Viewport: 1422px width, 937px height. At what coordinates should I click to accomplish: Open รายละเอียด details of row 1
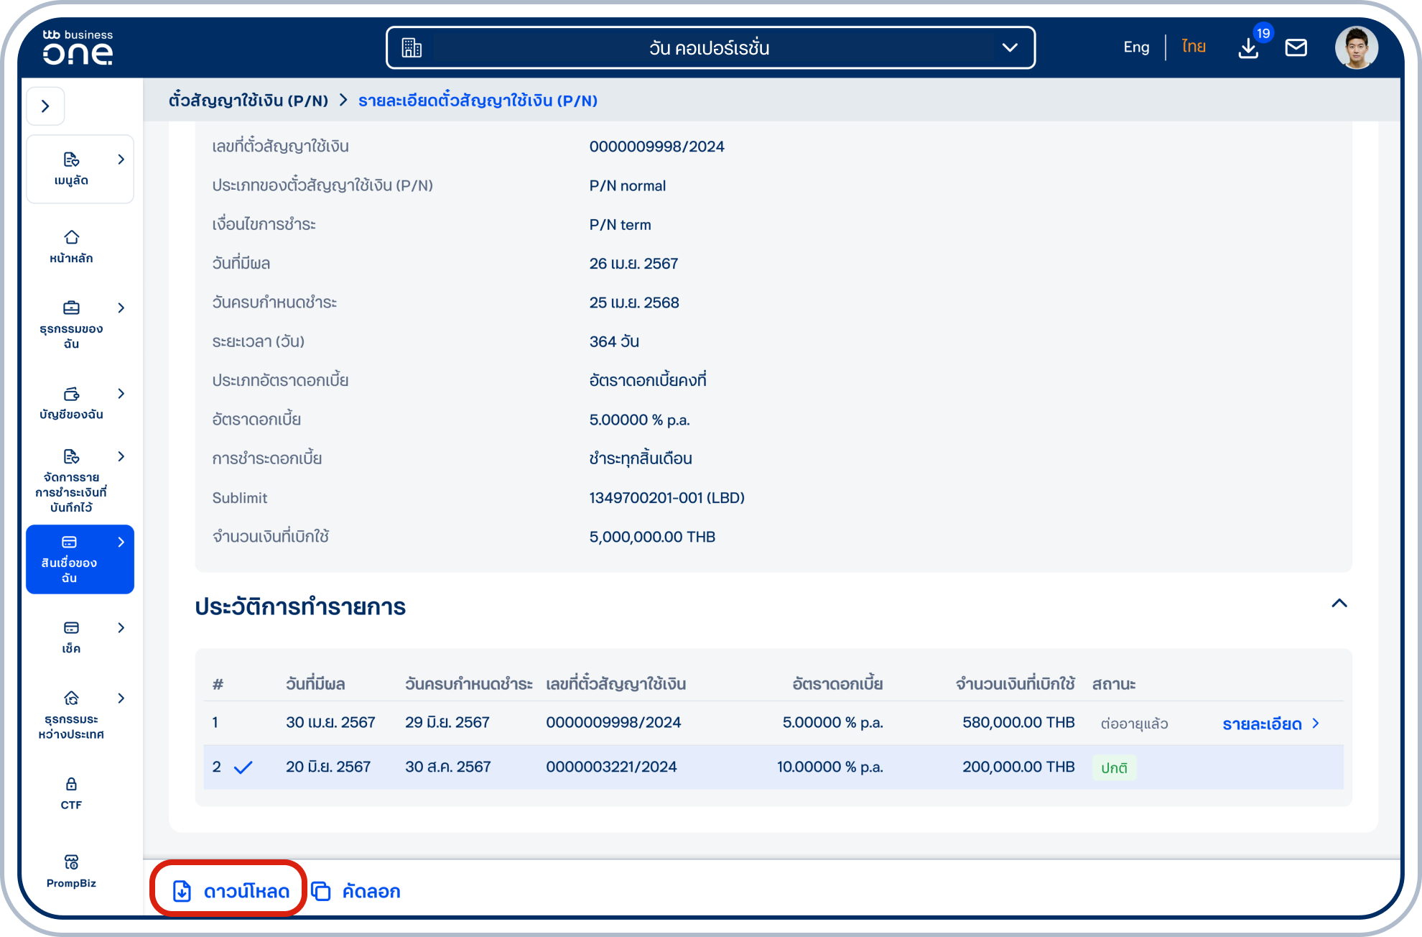[x=1262, y=724]
